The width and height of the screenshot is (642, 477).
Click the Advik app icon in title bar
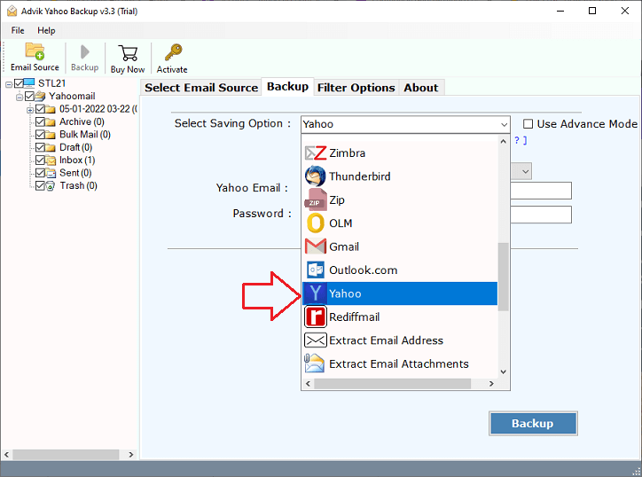coord(12,11)
